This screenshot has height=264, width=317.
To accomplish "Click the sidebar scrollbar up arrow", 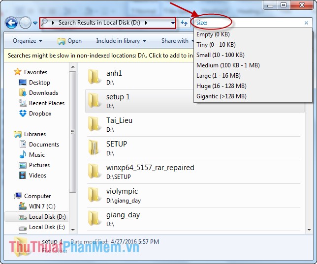I will [73, 67].
